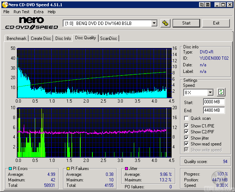Click the cyan PI Errors legend square

10,169
